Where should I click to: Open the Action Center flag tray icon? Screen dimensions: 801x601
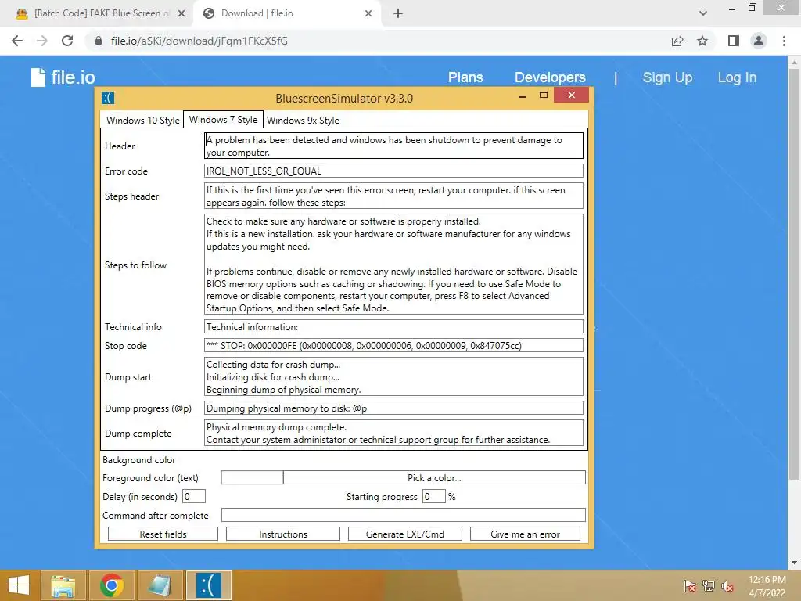pyautogui.click(x=689, y=586)
